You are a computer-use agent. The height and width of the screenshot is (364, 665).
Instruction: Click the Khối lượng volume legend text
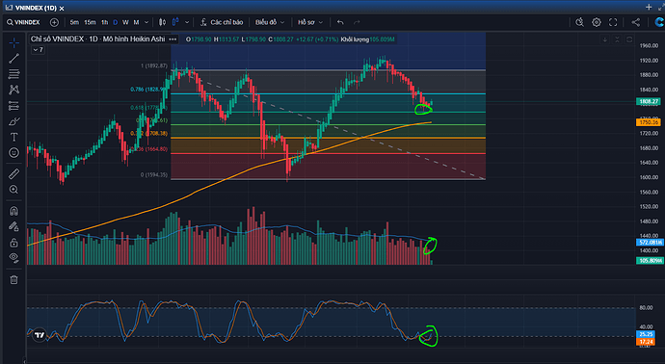pyautogui.click(x=355, y=39)
